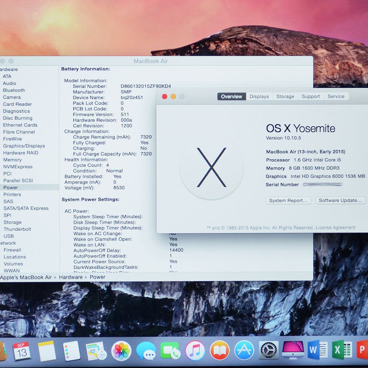The width and height of the screenshot is (368, 368).
Task: Open the License Agreement link
Action: 335,227
